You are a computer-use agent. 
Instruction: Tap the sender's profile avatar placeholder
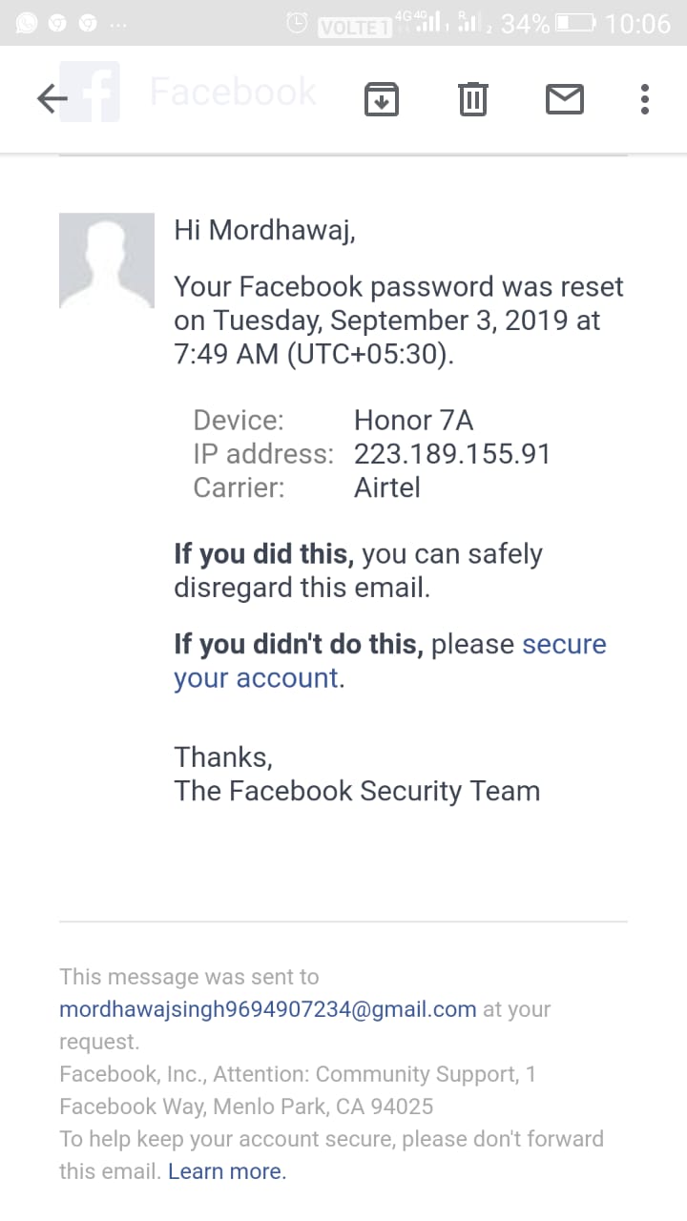click(107, 260)
